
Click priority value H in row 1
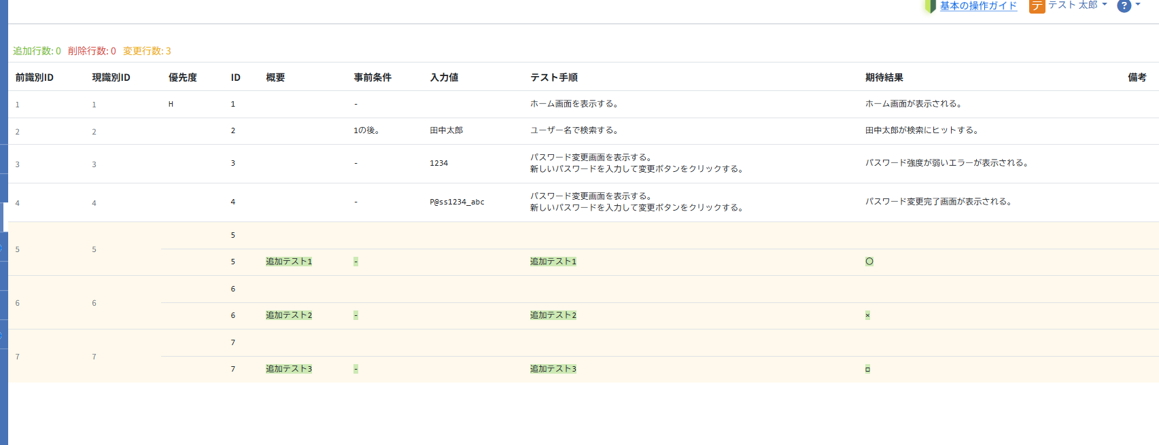coord(171,104)
